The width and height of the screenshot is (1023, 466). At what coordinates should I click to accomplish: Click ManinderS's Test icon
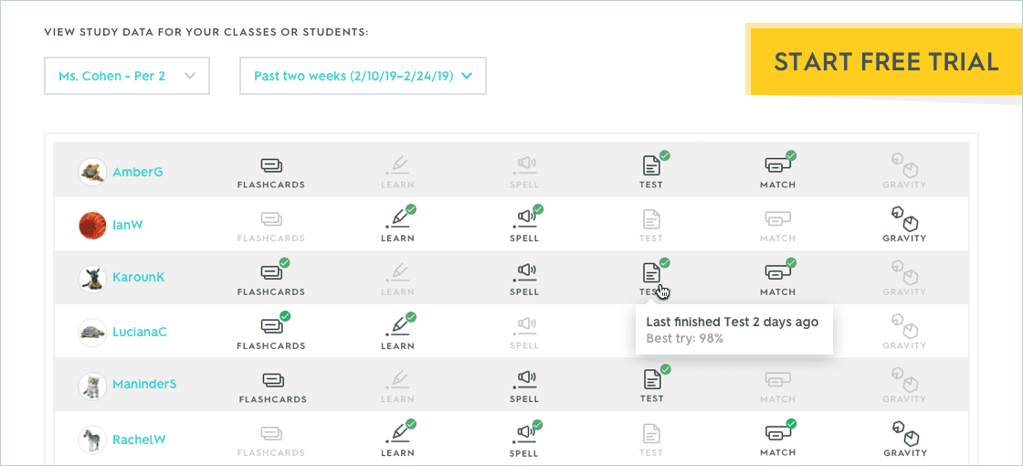pos(651,379)
